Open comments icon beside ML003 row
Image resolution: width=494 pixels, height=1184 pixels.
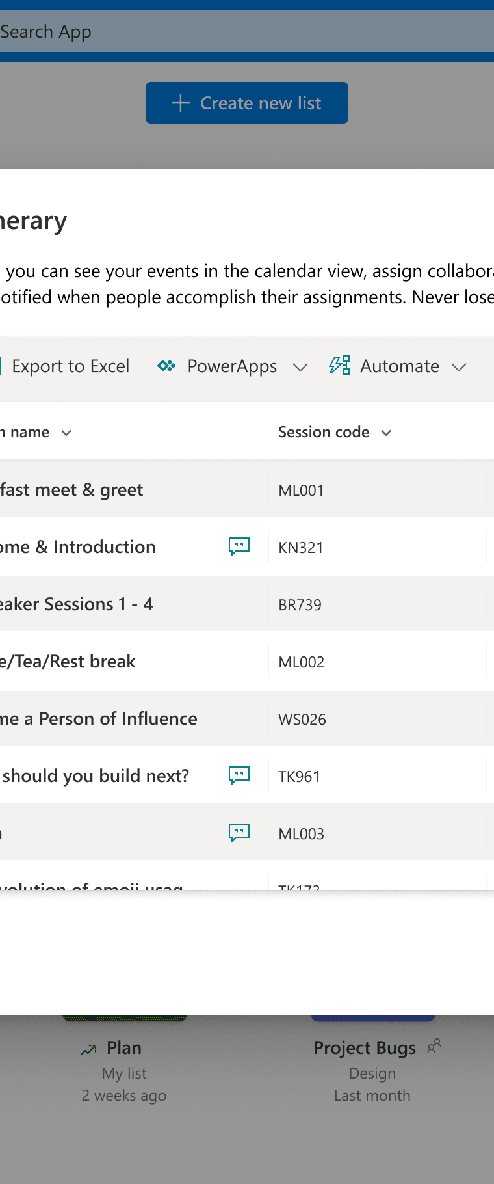point(239,833)
